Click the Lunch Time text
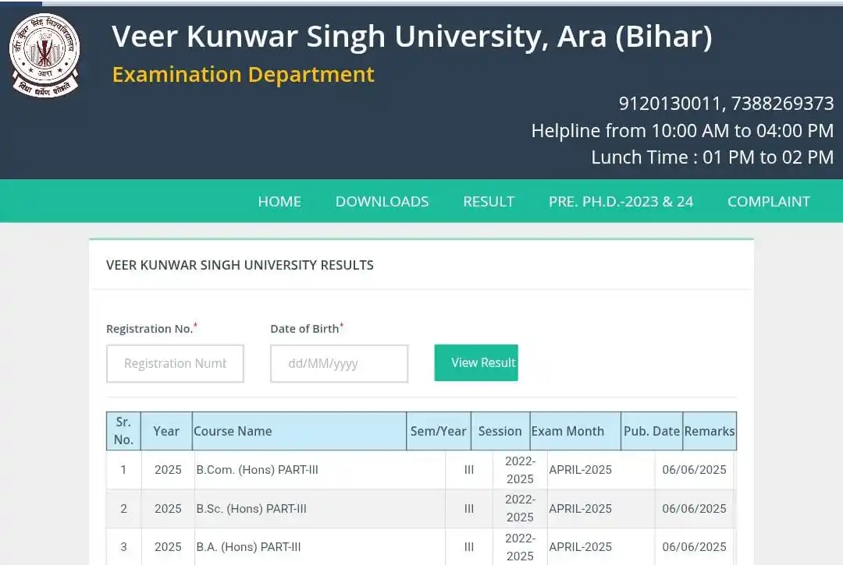 click(x=713, y=157)
